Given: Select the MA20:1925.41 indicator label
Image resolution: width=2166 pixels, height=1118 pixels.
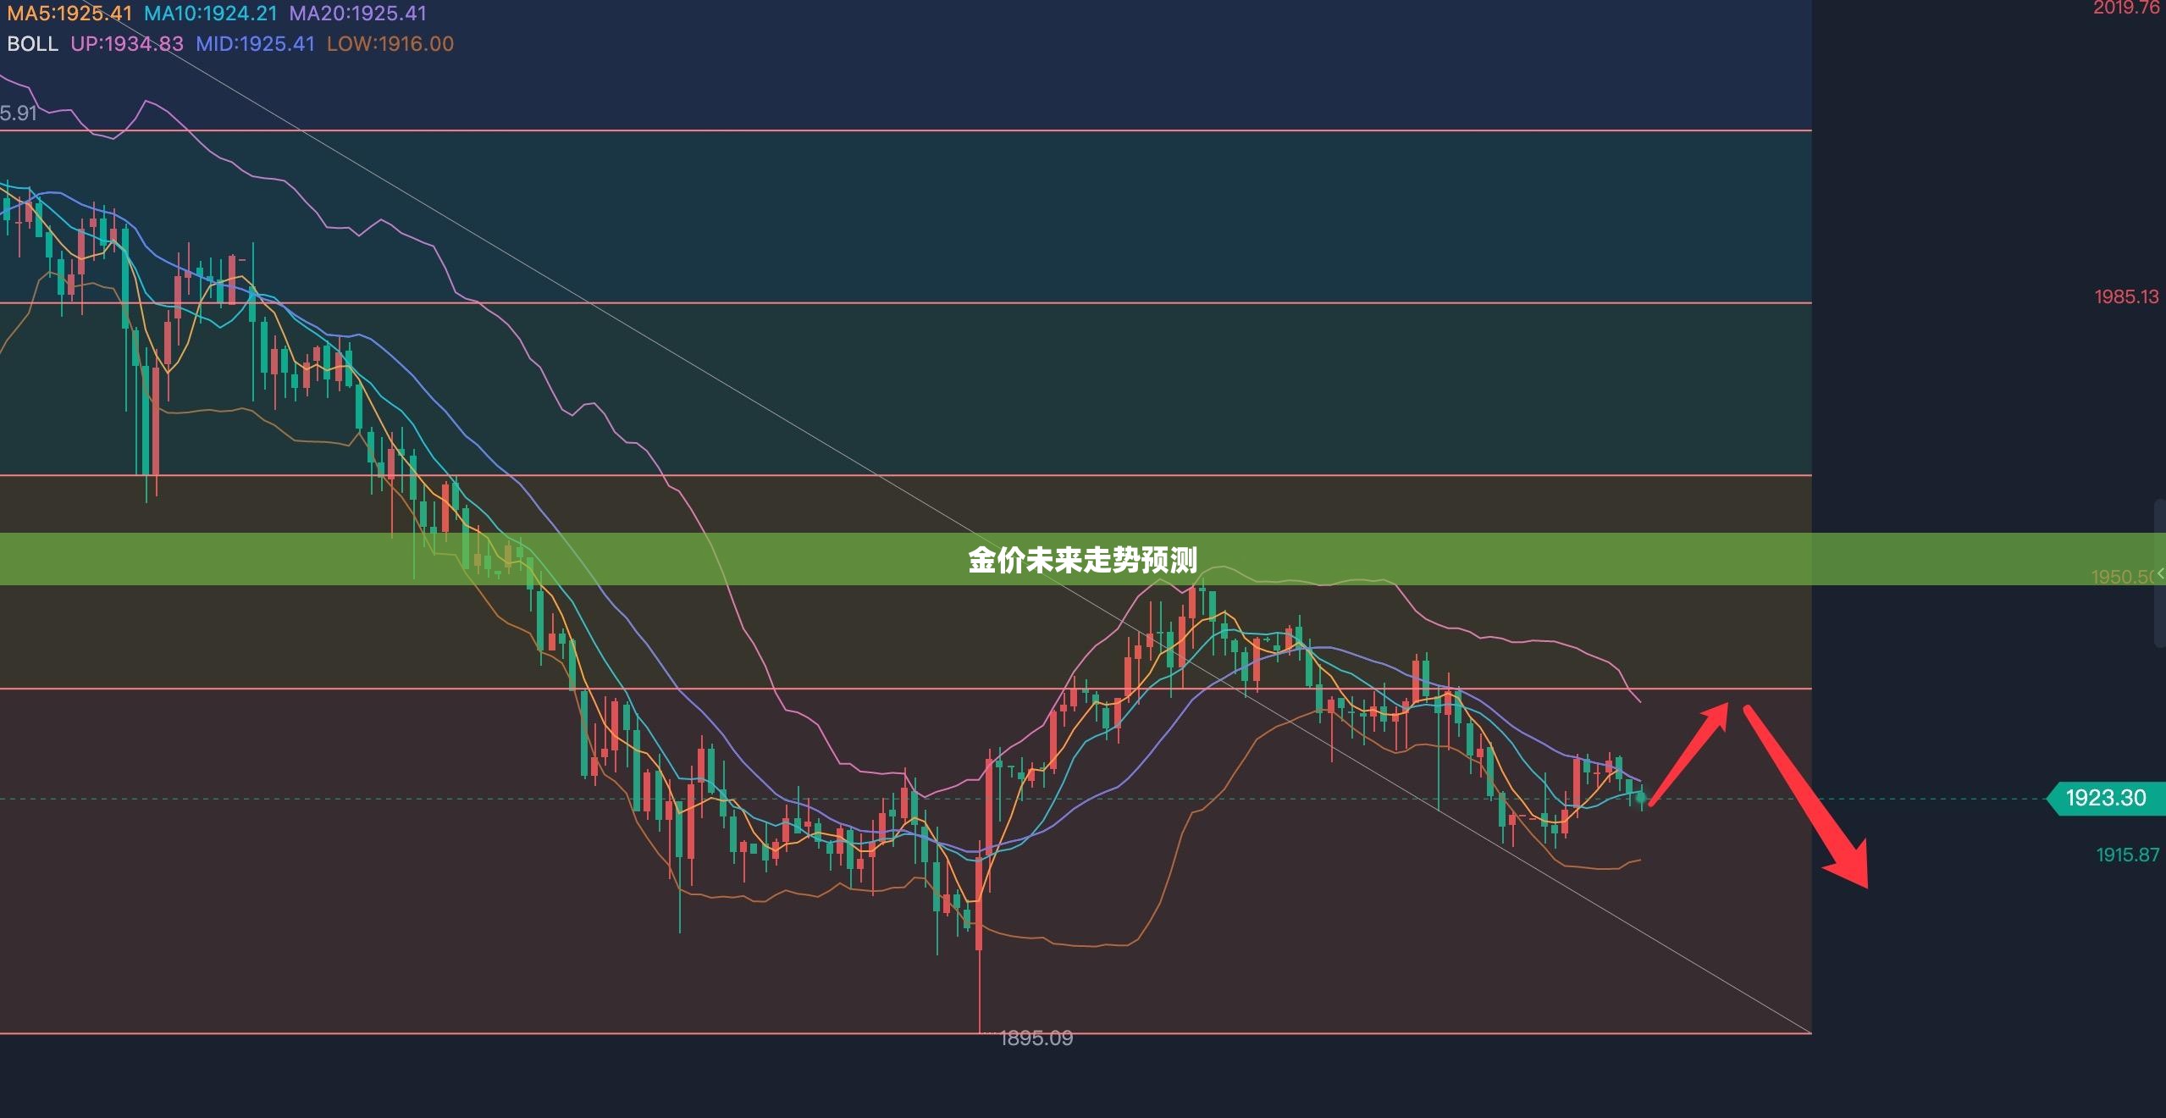Looking at the screenshot, I should pyautogui.click(x=358, y=14).
